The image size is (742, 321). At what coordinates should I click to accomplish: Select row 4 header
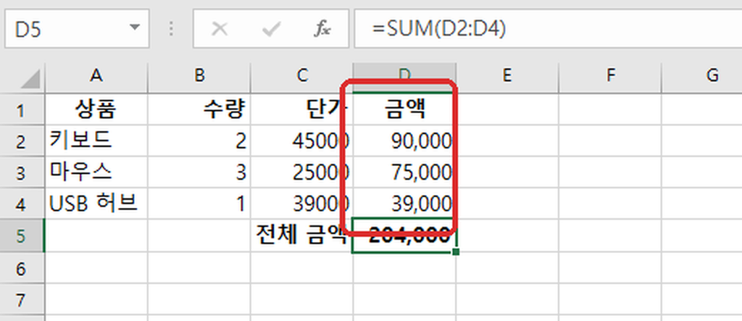tap(22, 204)
